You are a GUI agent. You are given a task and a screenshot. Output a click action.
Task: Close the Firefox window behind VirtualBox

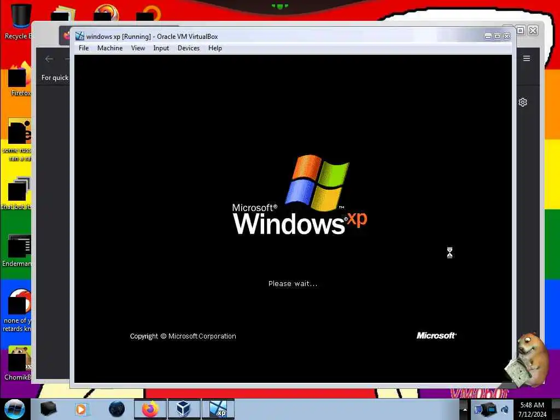coord(533,31)
